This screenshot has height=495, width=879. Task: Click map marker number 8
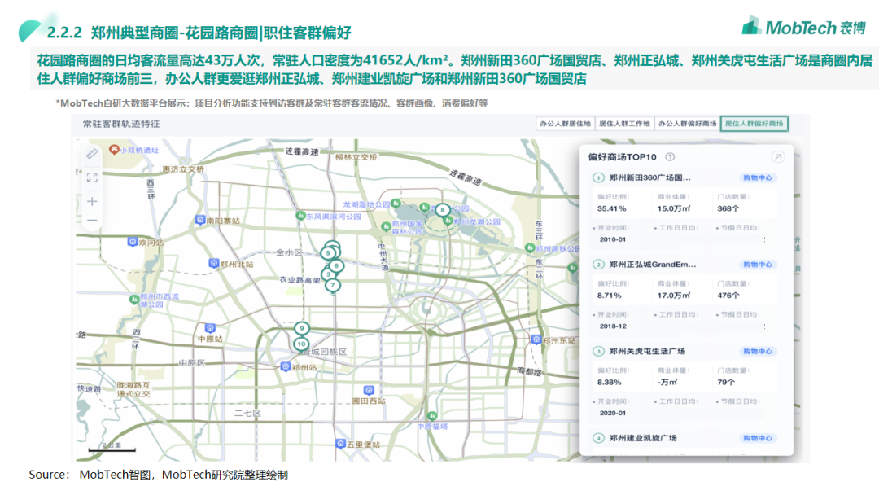442,211
